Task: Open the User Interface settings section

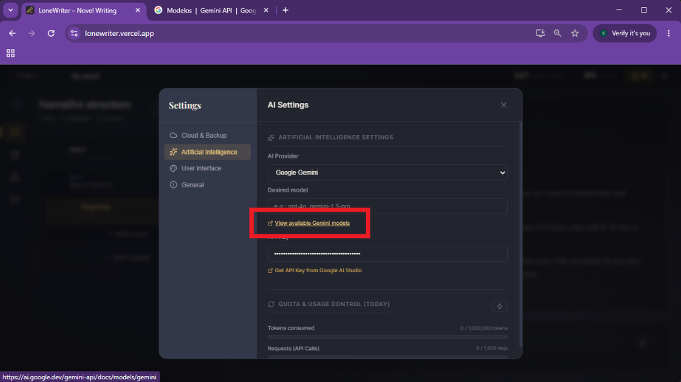Action: 207,168
